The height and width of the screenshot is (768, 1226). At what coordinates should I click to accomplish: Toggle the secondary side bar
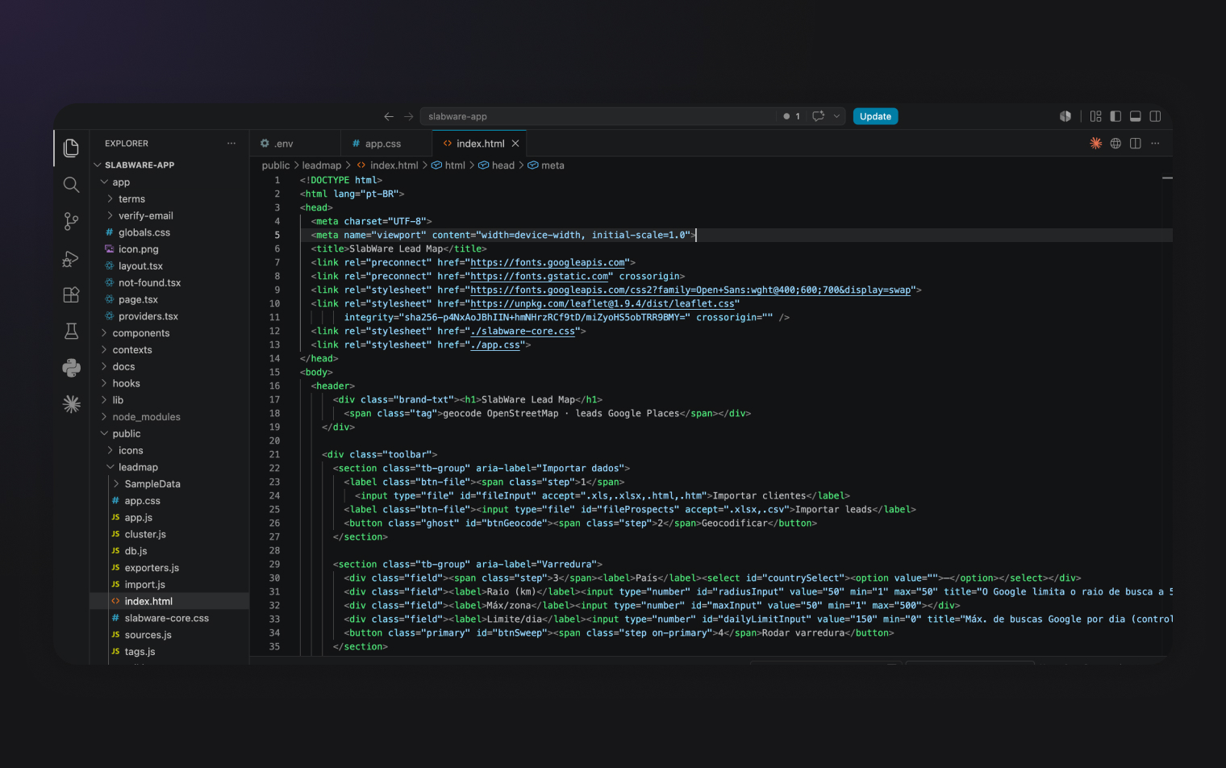coord(1155,116)
